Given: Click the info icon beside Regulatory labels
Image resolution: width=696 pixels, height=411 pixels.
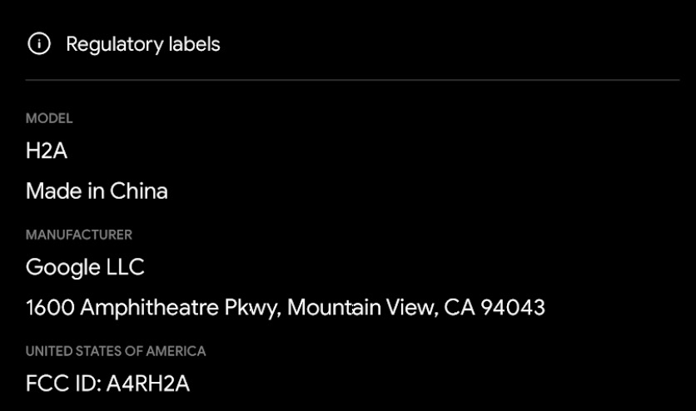Looking at the screenshot, I should 38,44.
